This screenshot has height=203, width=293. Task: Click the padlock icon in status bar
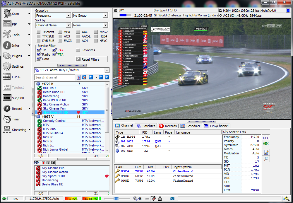pos(160,199)
